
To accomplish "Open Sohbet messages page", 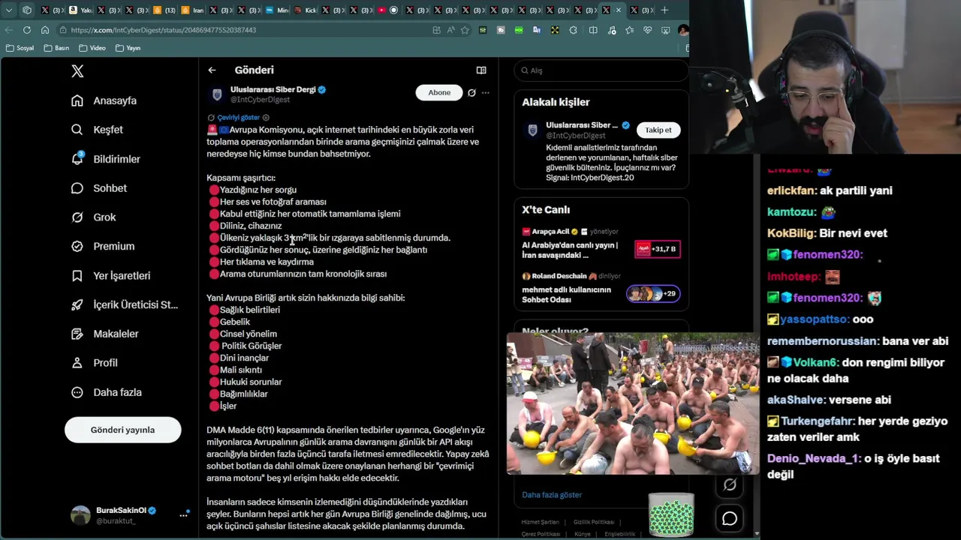I will pos(99,188).
